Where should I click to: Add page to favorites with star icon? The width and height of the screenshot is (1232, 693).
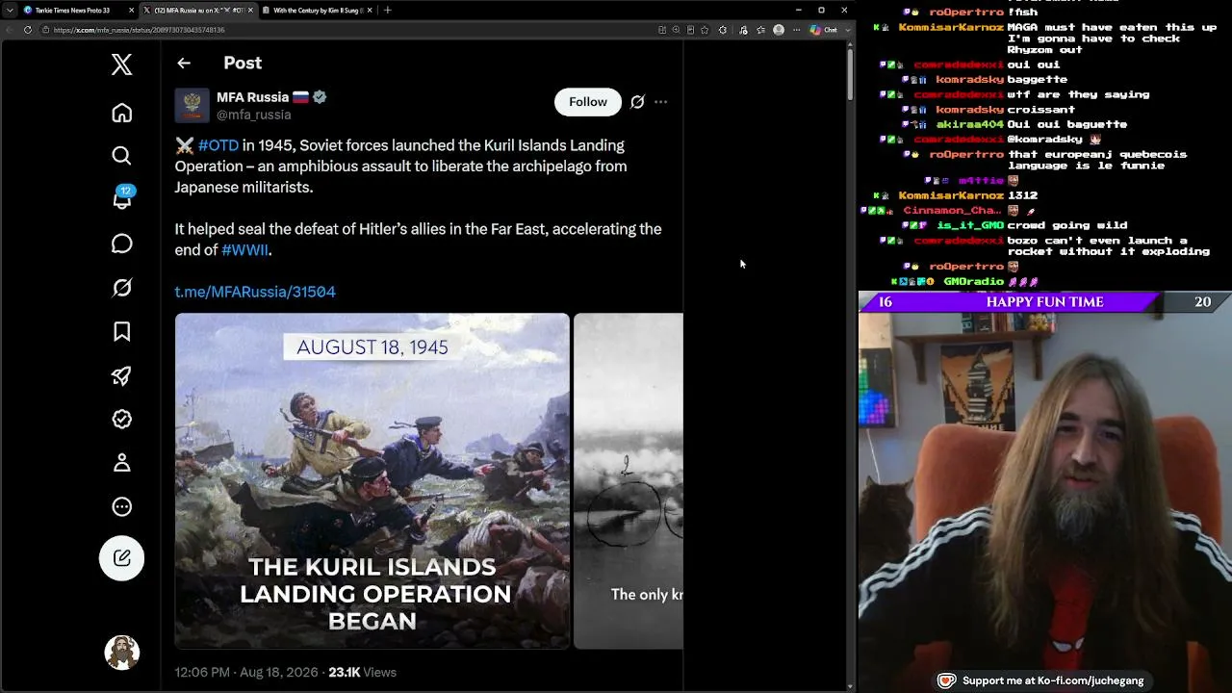tap(705, 30)
